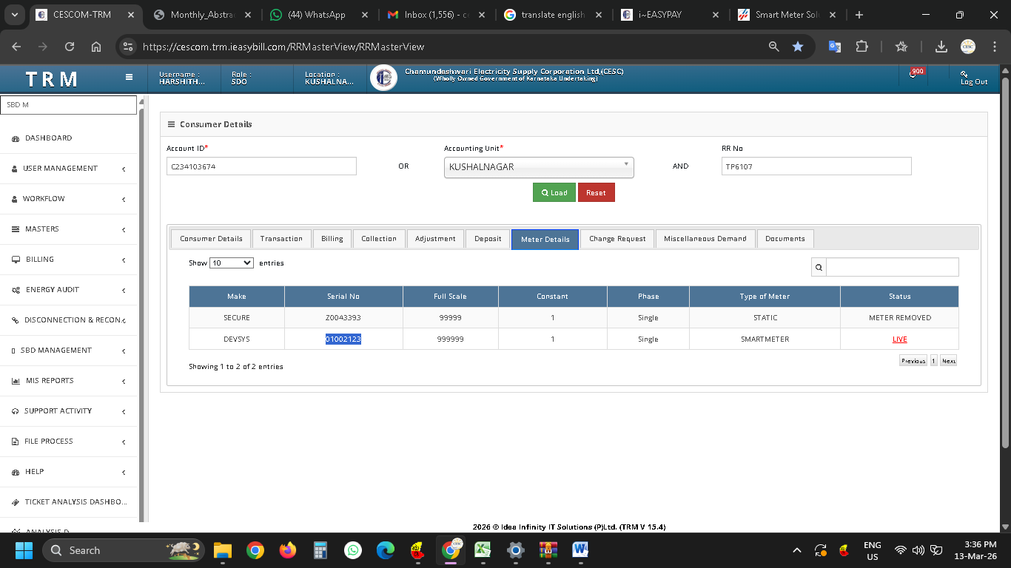Open the Show entries count dropdown
The image size is (1011, 568).
click(232, 263)
